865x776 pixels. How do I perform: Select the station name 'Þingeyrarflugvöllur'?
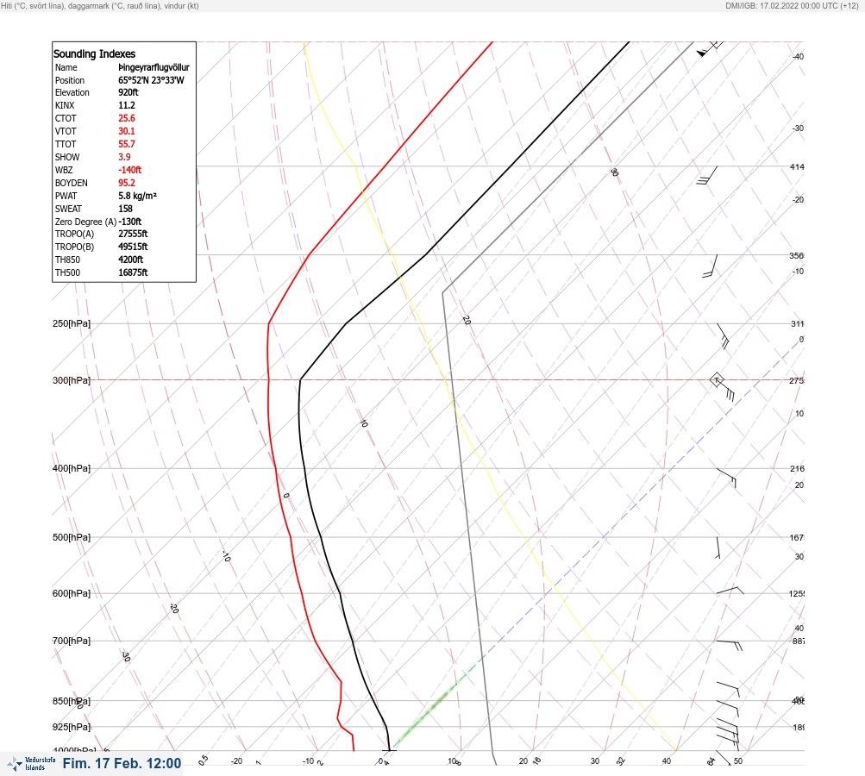click(x=154, y=67)
